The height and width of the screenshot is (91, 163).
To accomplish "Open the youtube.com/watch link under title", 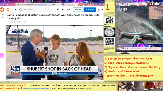I will 15,22.
